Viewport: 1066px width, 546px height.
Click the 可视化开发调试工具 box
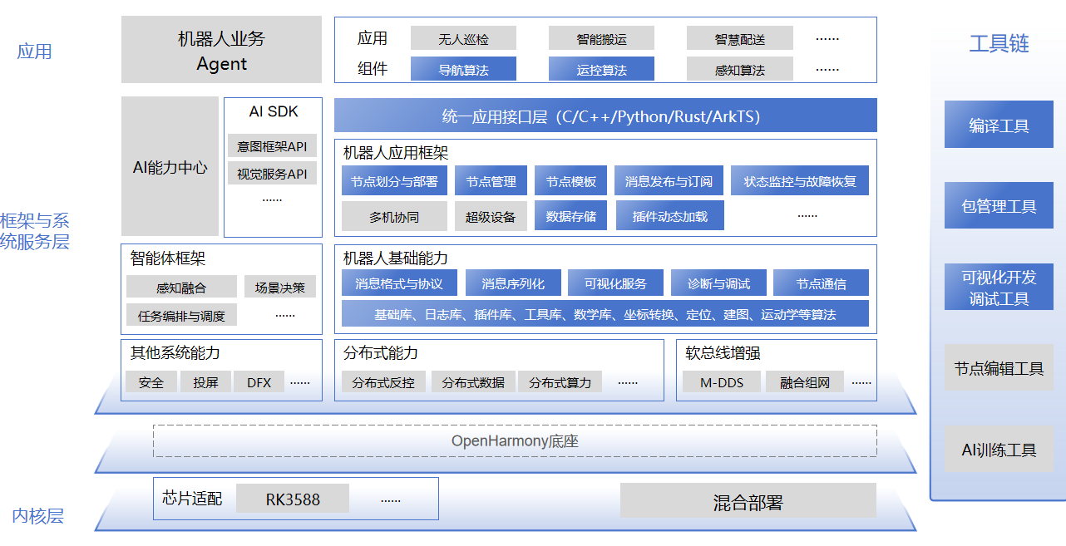[999, 288]
